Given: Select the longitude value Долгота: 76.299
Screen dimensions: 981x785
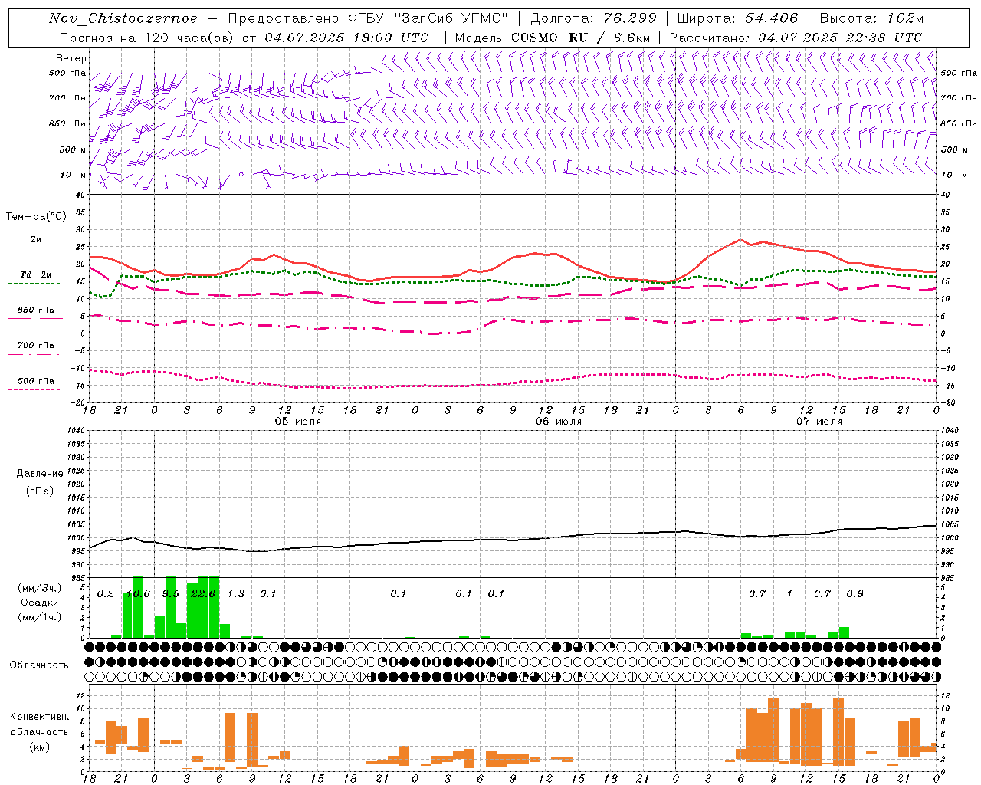Looking at the screenshot, I should (593, 18).
